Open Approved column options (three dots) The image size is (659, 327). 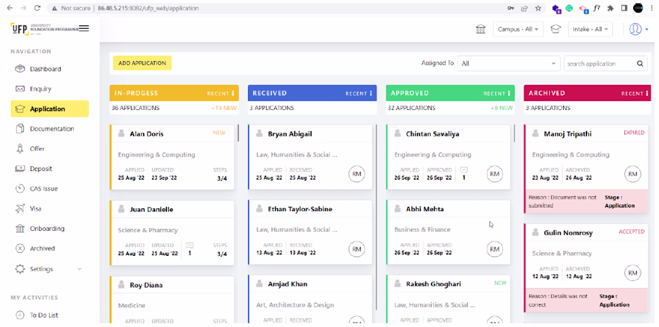pyautogui.click(x=509, y=93)
